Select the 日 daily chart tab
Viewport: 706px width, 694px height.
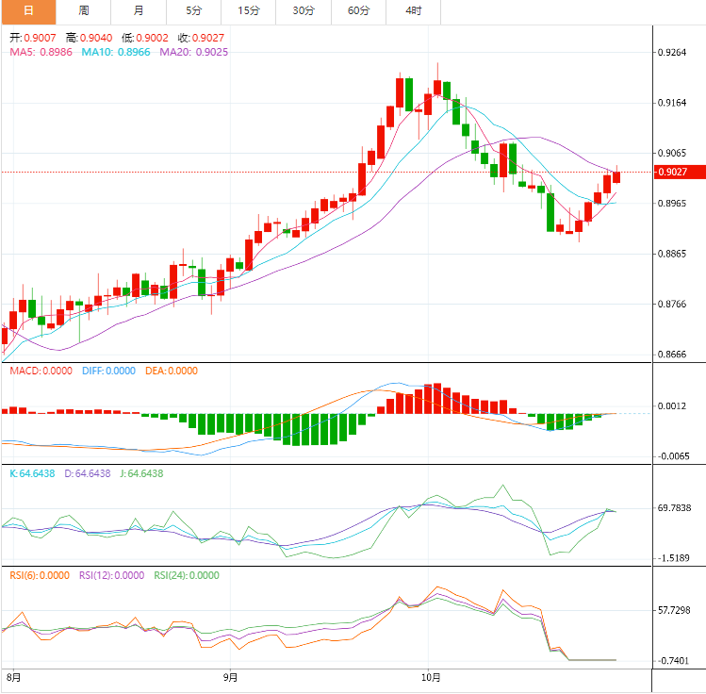click(27, 11)
